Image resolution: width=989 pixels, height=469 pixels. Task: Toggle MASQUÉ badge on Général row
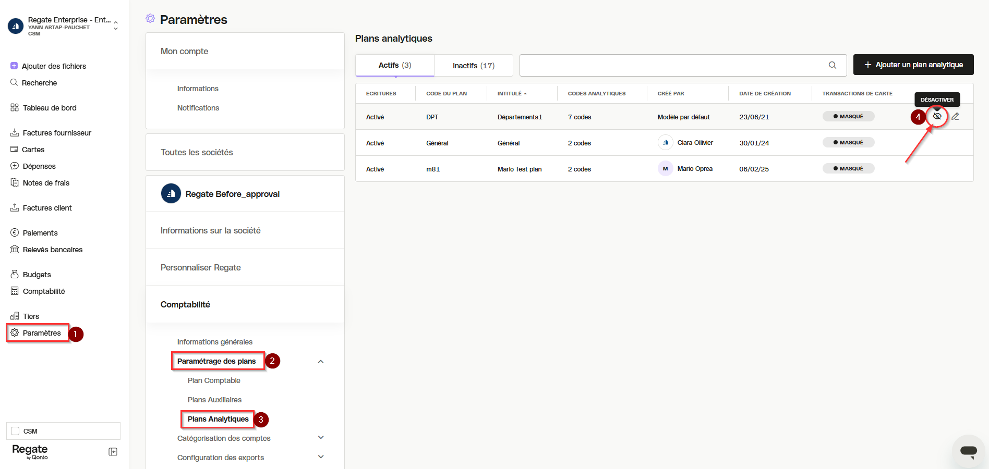[x=849, y=142]
